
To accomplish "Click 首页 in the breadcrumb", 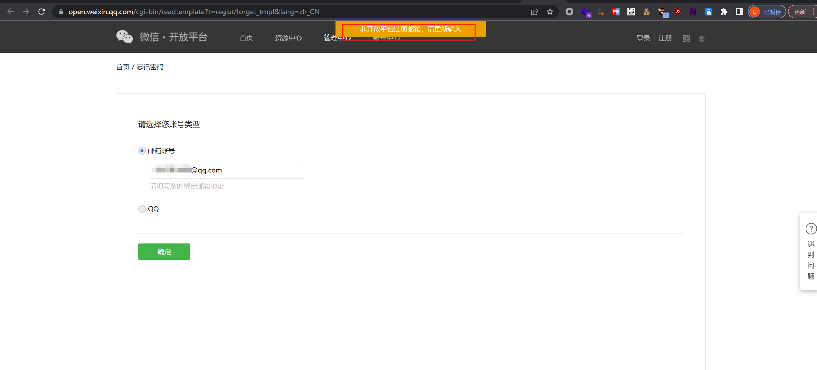I will 123,67.
